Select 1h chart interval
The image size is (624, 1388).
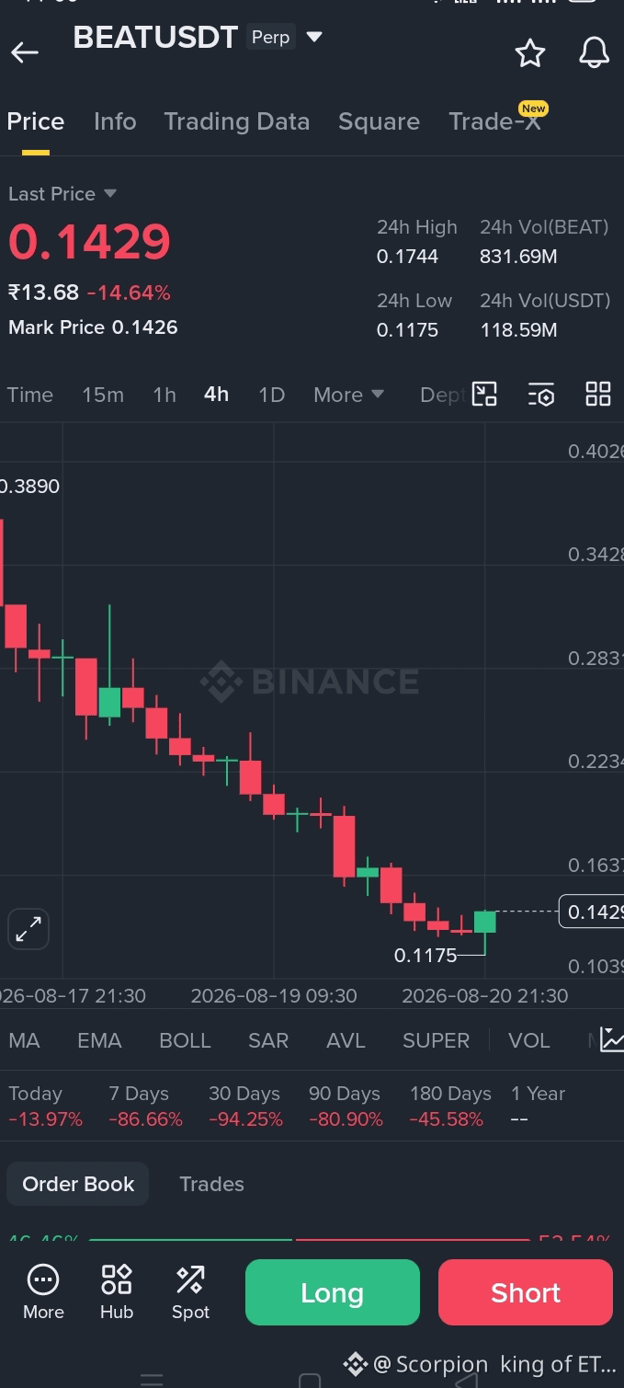point(165,395)
